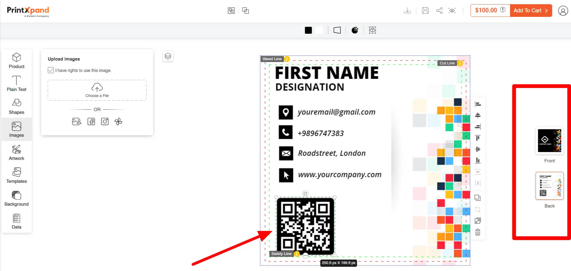Open the preview eye icon
This screenshot has width=571, height=271.
tap(452, 11)
